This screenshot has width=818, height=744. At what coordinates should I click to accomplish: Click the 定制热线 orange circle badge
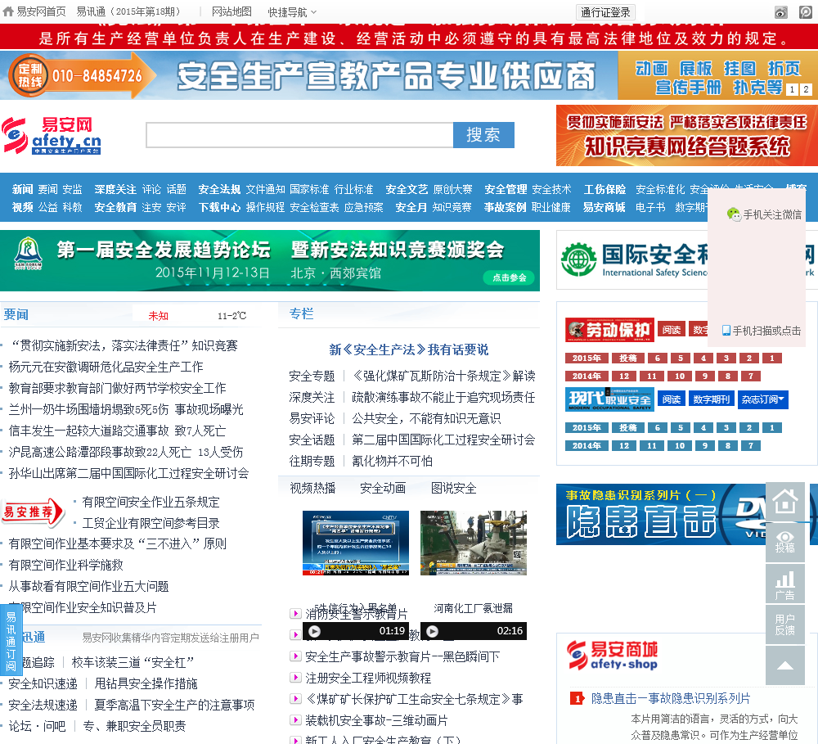(29, 75)
